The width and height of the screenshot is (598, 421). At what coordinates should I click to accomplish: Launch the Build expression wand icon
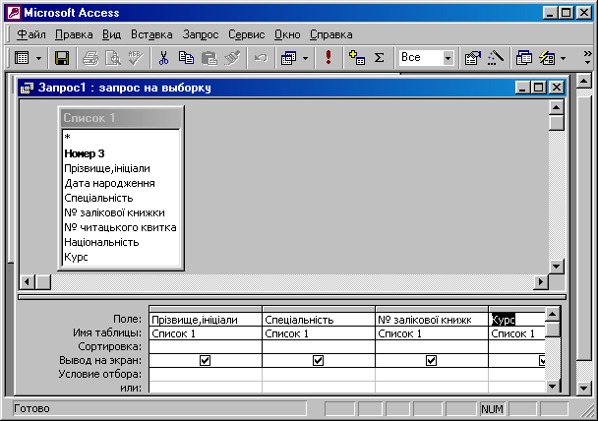(x=496, y=58)
